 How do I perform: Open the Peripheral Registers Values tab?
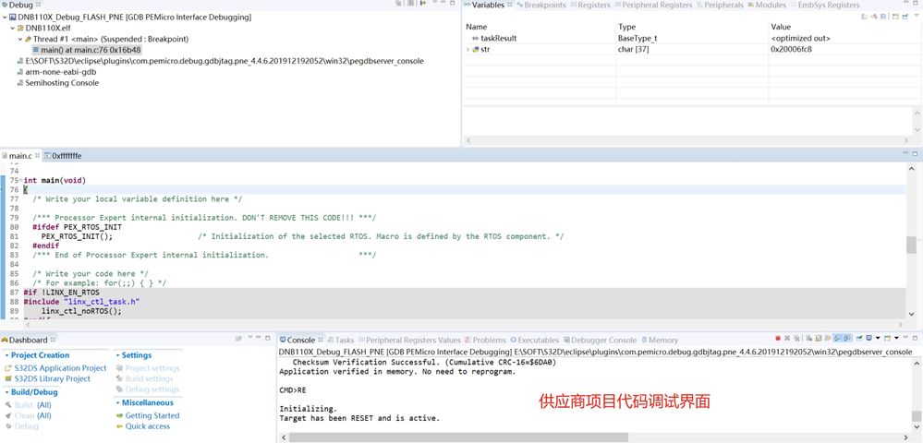[x=409, y=340]
